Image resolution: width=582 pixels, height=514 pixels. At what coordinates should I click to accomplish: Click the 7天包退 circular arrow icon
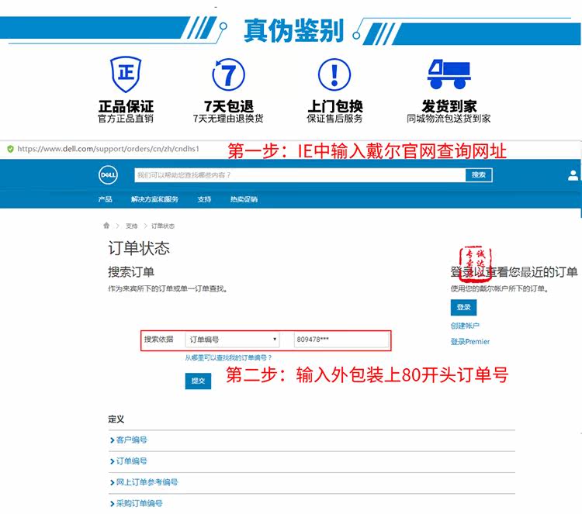pos(228,74)
